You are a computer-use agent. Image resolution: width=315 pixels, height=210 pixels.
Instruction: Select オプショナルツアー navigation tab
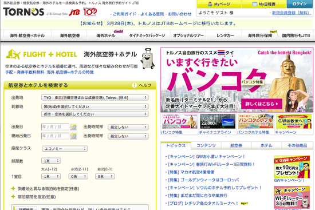click(x=188, y=35)
